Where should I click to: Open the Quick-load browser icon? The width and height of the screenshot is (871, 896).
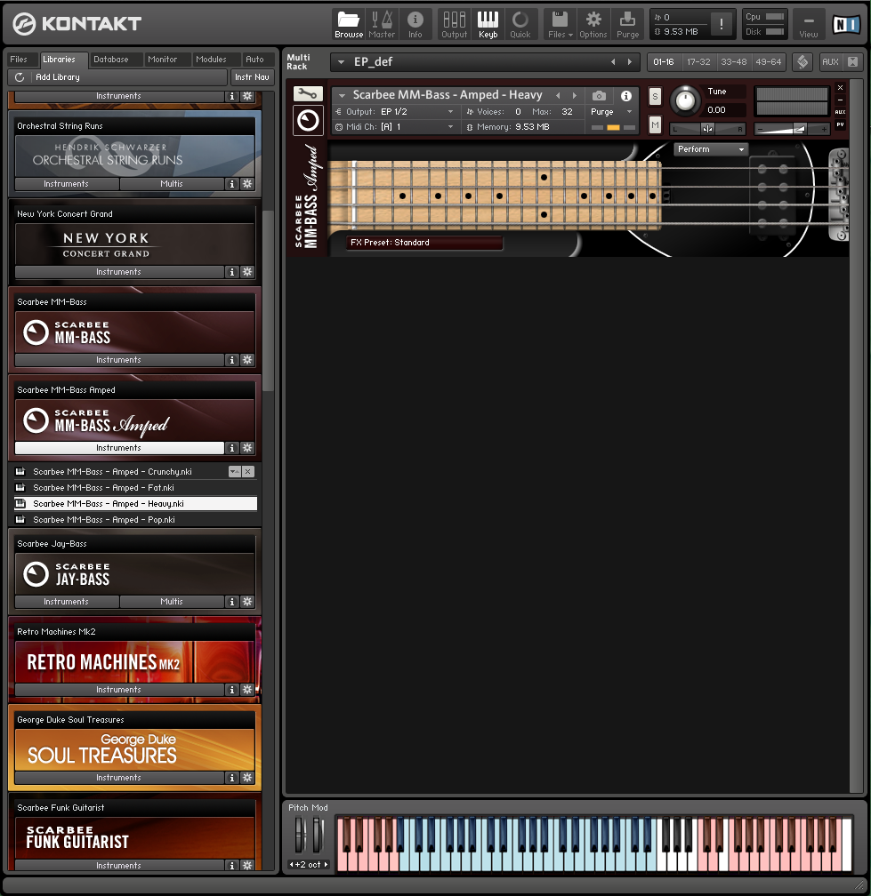520,25
